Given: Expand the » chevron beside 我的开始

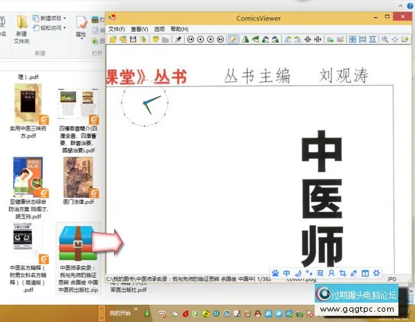Looking at the screenshot, I should pyautogui.click(x=136, y=309).
